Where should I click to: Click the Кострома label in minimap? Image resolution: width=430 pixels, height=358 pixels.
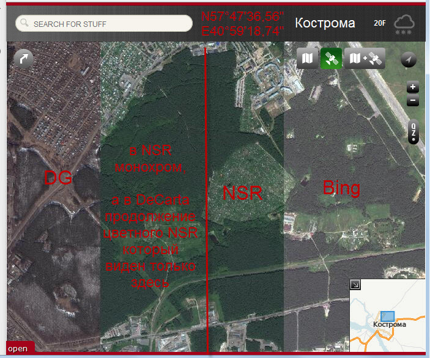[389, 324]
